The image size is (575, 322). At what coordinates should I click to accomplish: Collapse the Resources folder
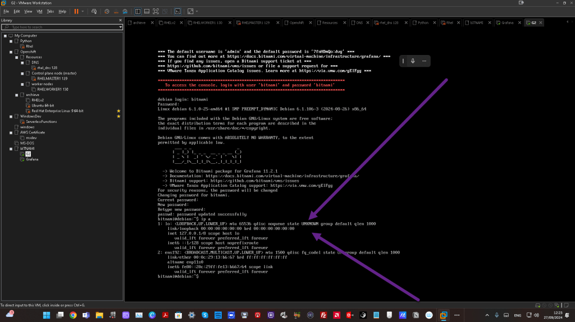16,58
